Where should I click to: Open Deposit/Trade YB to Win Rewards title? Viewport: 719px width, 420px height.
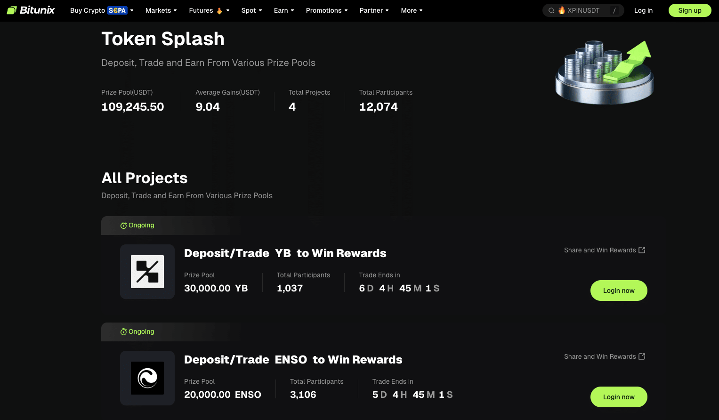(x=285, y=253)
